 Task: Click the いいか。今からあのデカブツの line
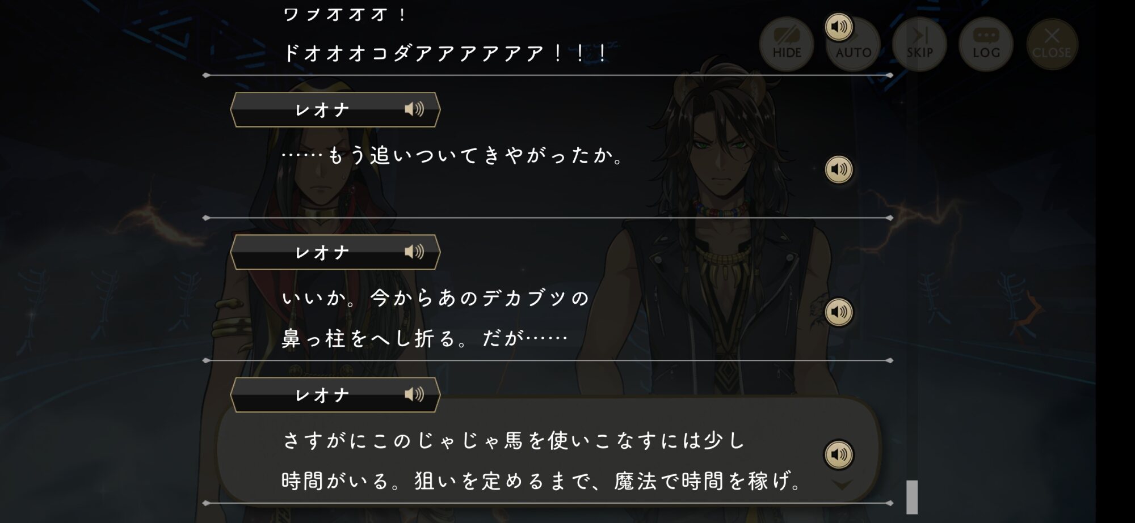pos(436,297)
